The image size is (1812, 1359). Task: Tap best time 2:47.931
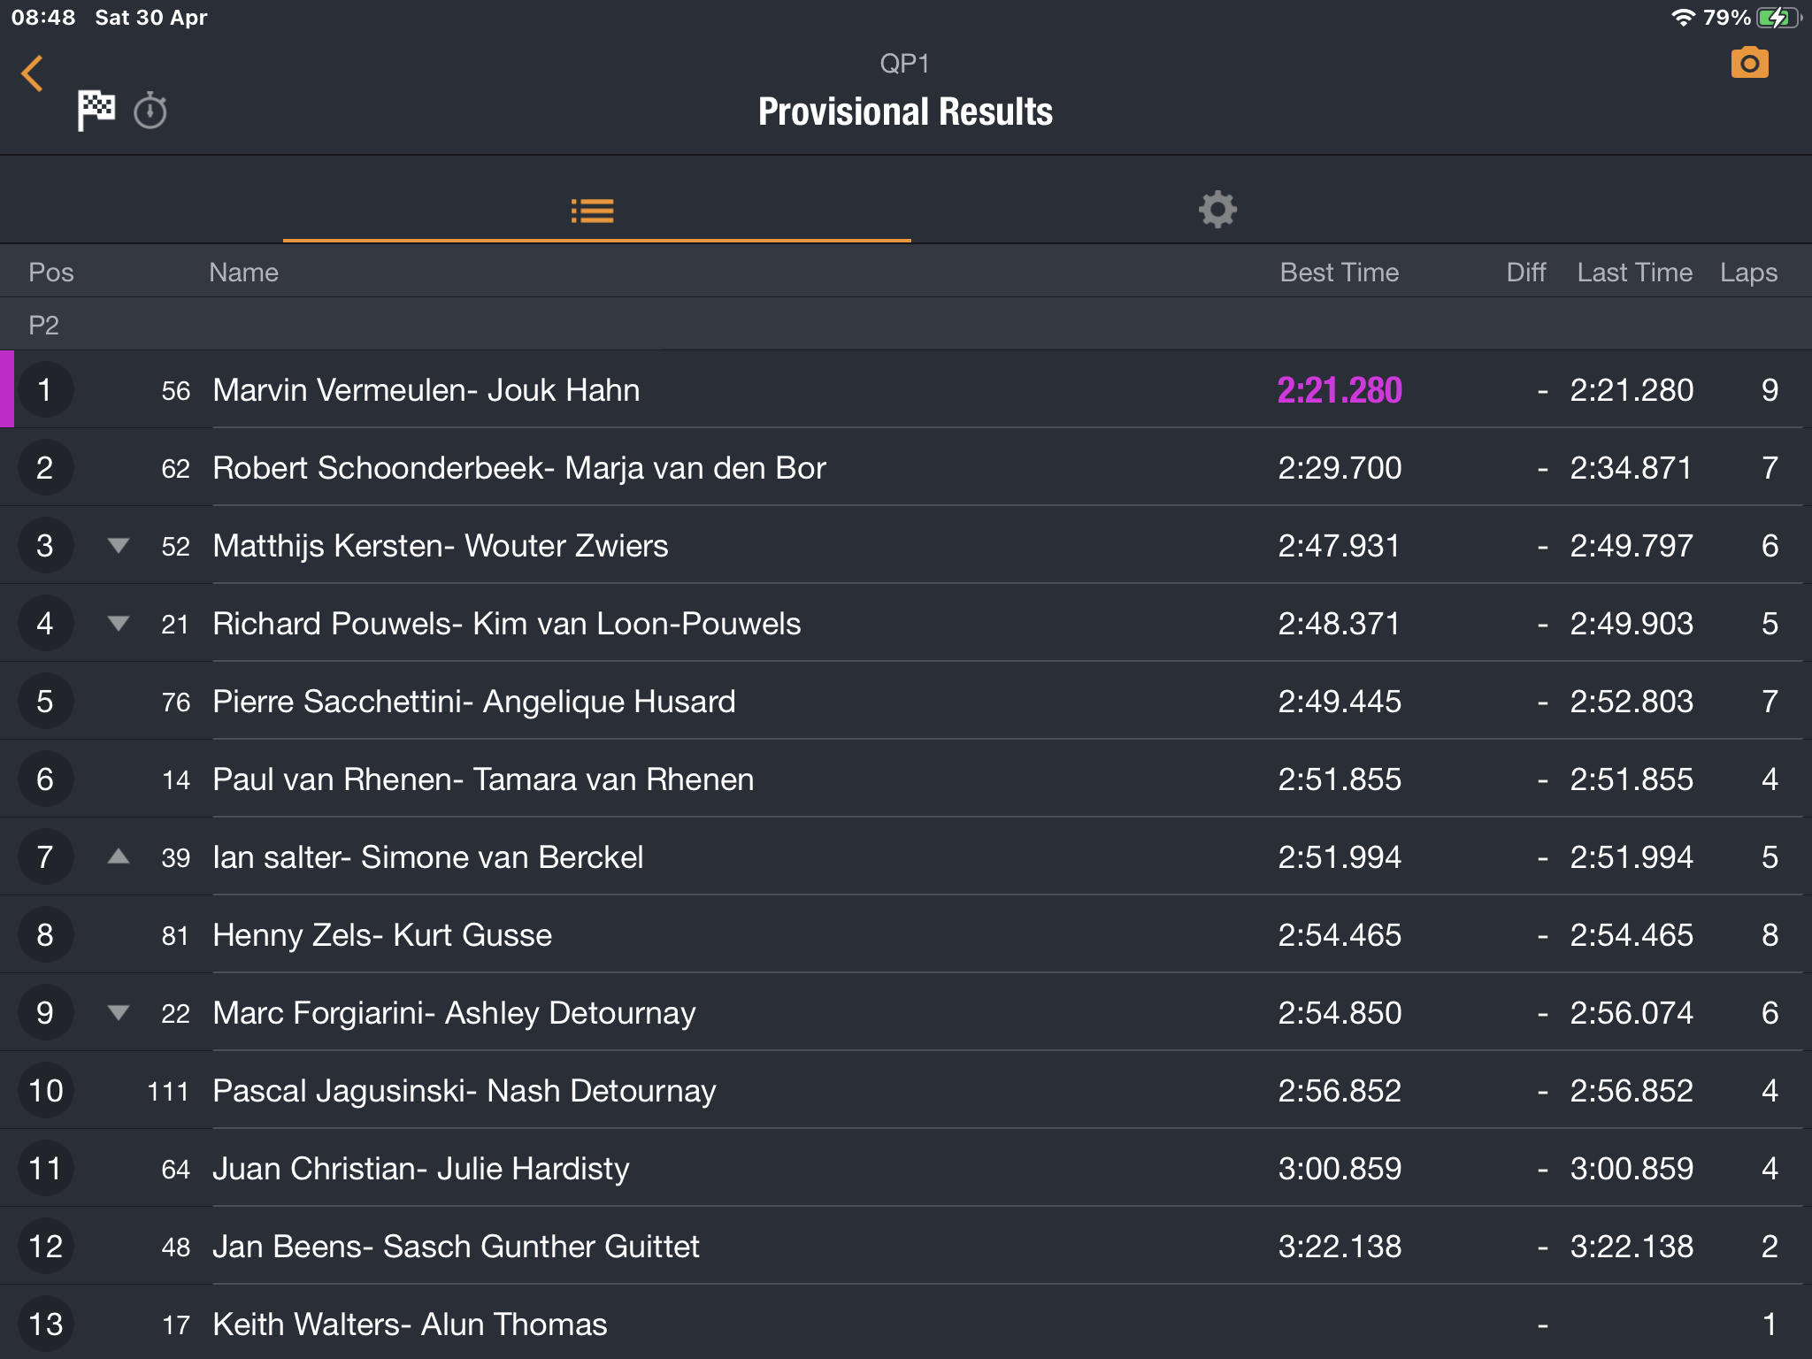pos(1340,546)
